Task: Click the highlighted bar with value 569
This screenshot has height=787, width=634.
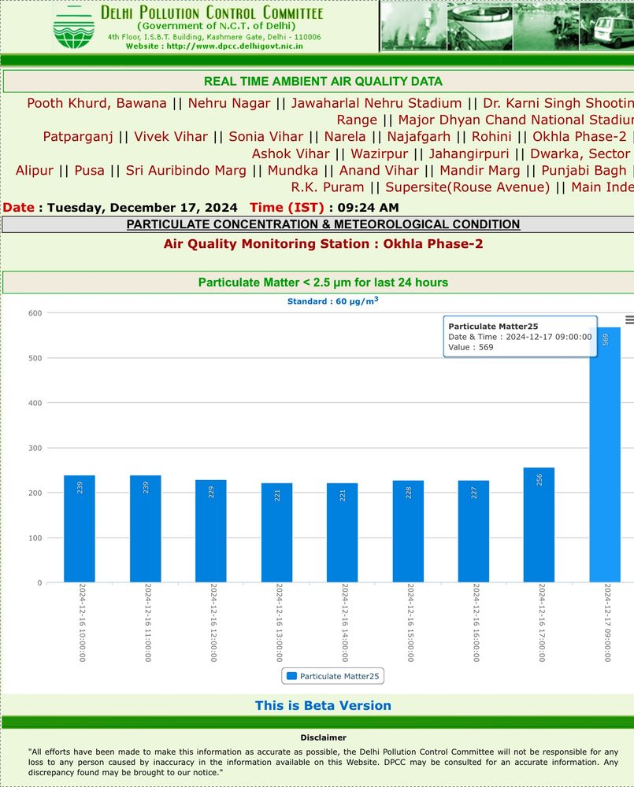Action: [x=605, y=455]
